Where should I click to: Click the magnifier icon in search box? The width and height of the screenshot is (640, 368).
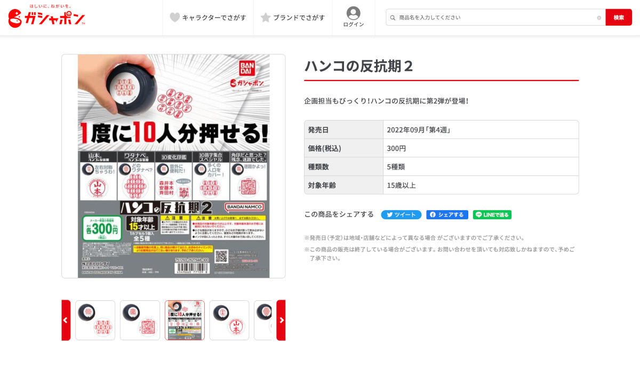[x=393, y=18]
